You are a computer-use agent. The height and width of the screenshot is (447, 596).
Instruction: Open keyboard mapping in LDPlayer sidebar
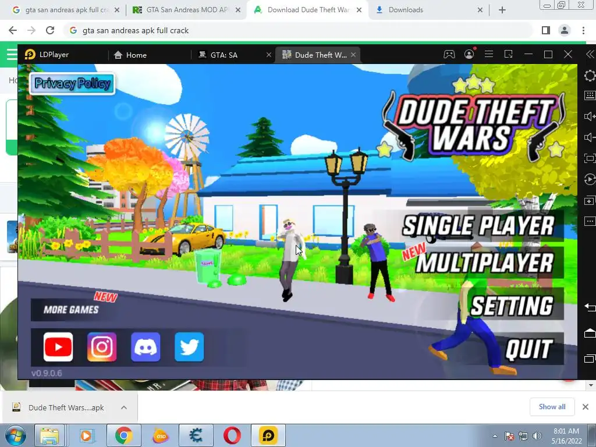(x=590, y=95)
